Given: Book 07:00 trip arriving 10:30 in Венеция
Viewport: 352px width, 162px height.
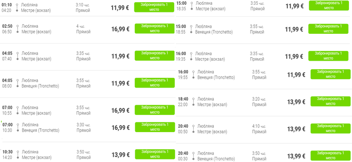Looking at the screenshot, I should pyautogui.click(x=155, y=127).
